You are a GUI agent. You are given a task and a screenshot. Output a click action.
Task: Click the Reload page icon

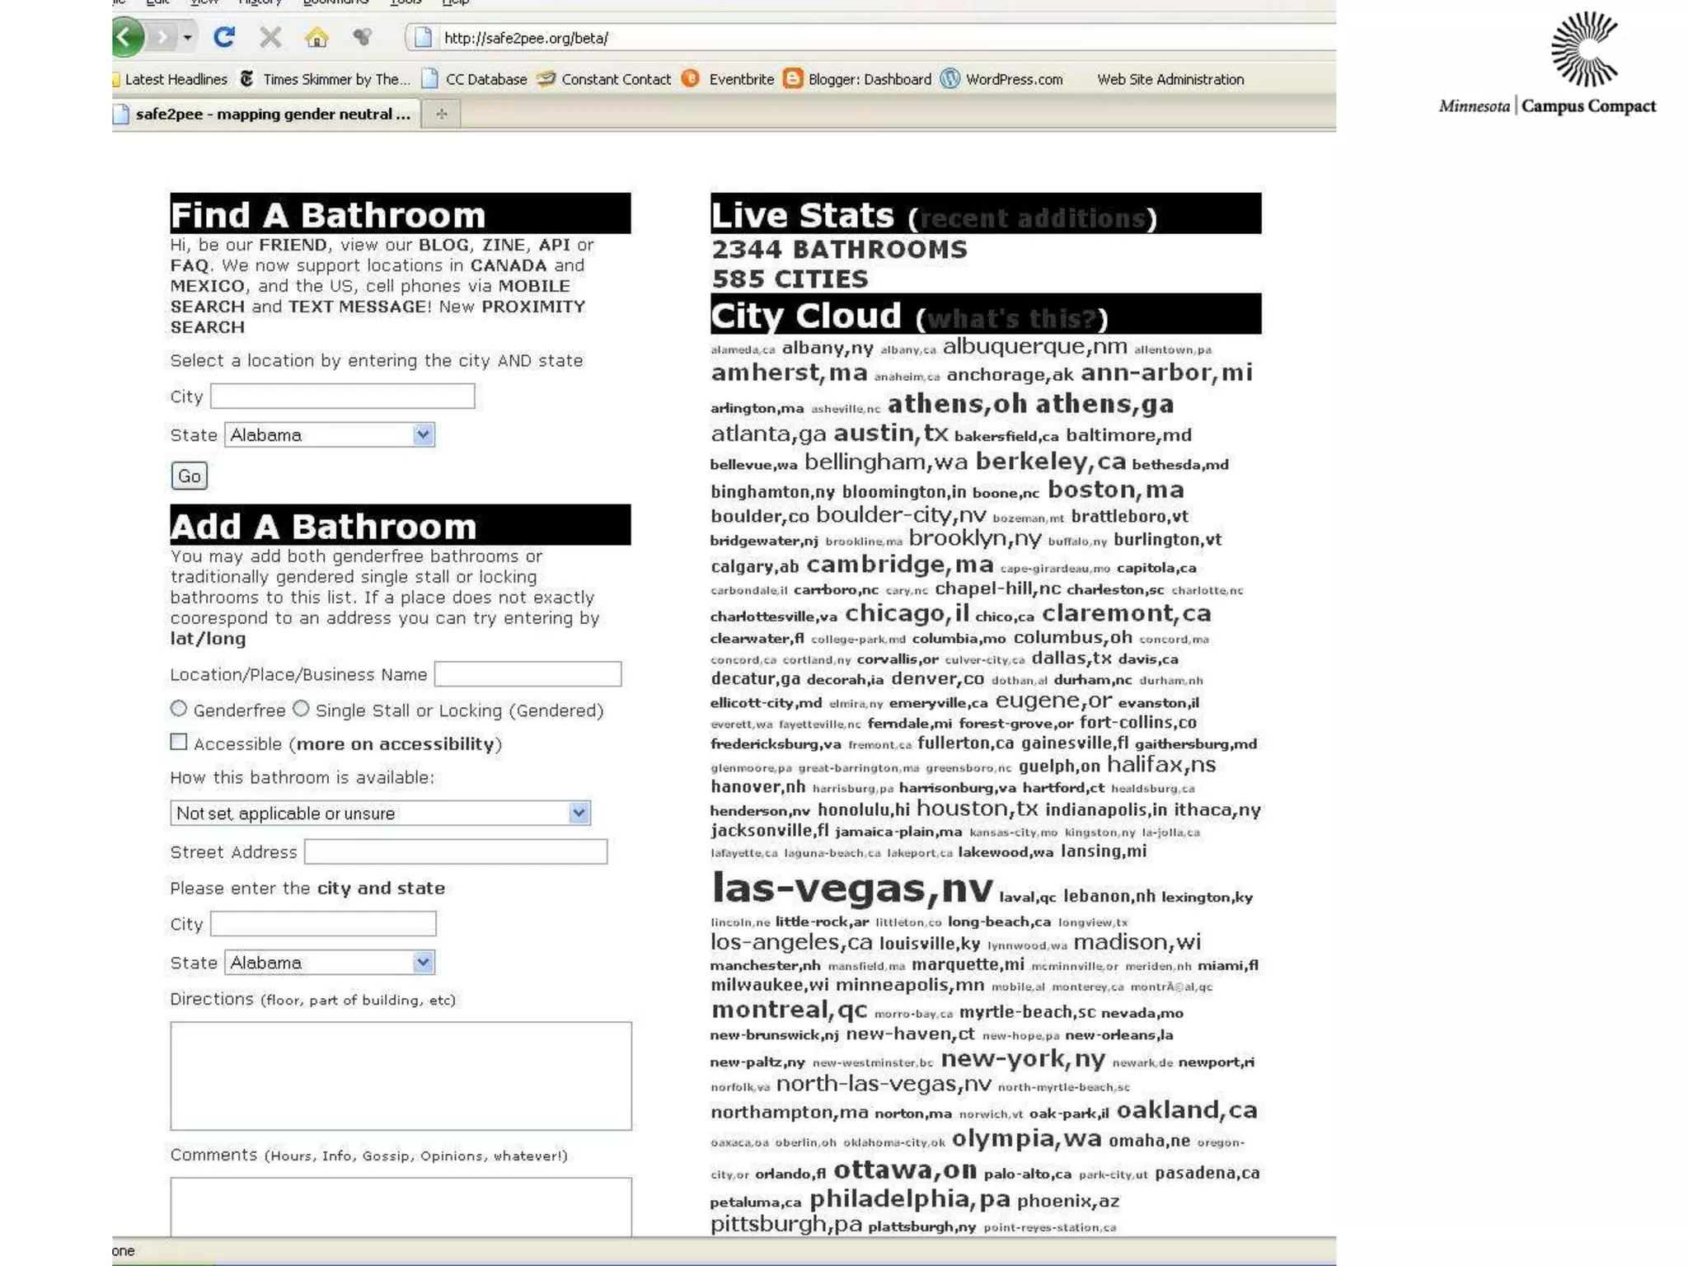point(224,37)
